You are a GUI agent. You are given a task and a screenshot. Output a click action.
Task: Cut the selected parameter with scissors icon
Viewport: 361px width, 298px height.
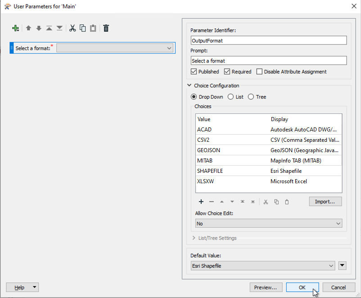click(72, 28)
